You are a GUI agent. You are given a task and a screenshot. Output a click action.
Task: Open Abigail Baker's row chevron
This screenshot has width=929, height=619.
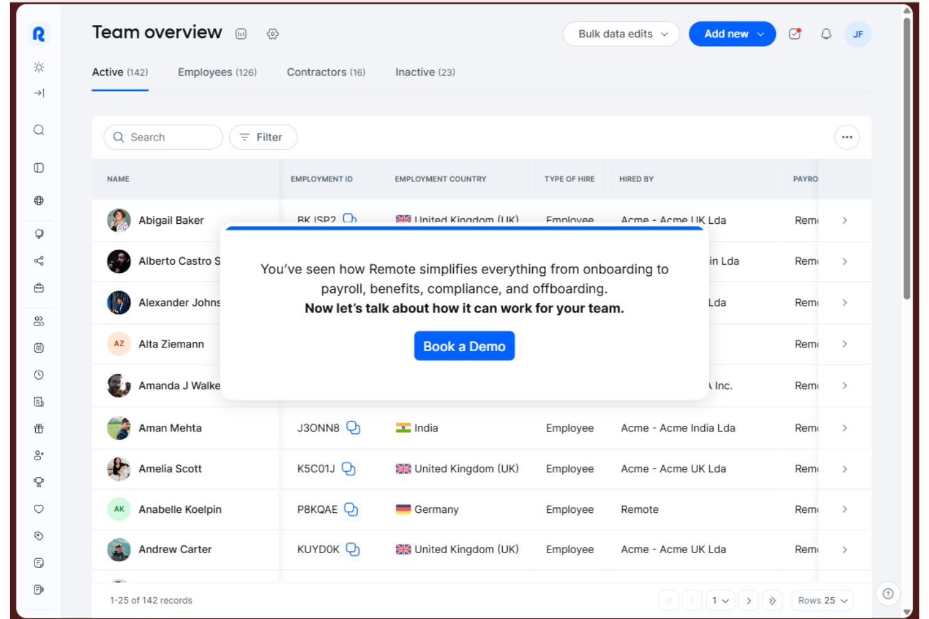point(845,220)
